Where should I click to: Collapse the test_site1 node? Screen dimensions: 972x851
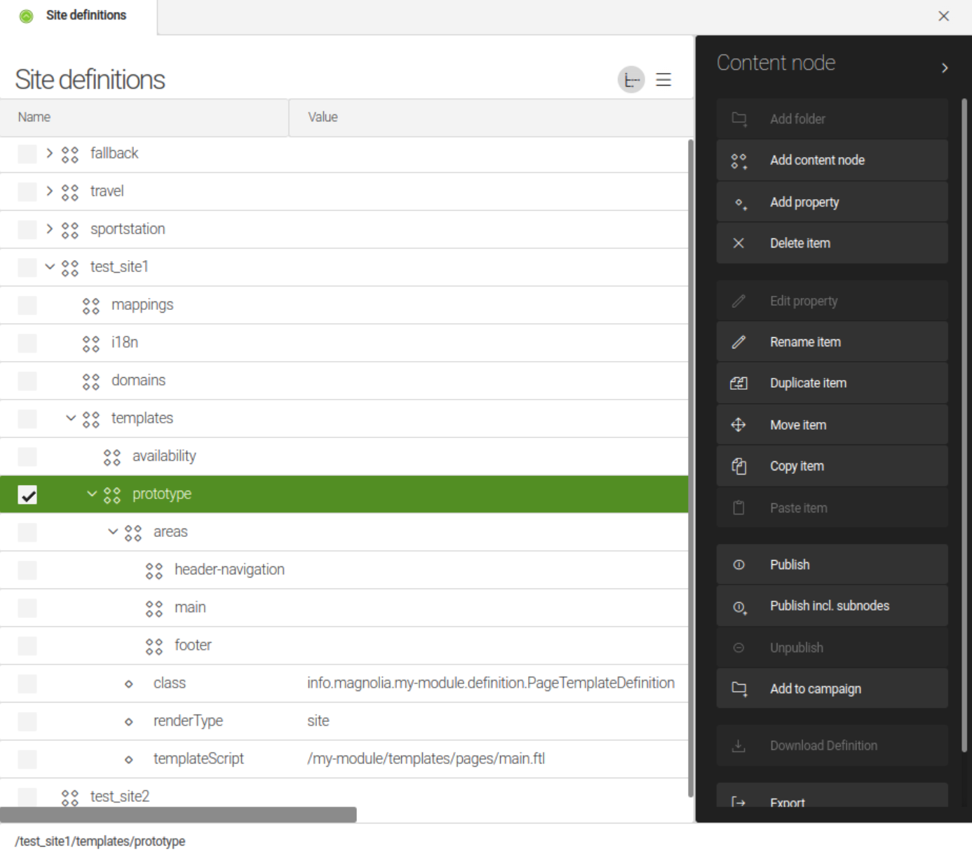coord(49,267)
